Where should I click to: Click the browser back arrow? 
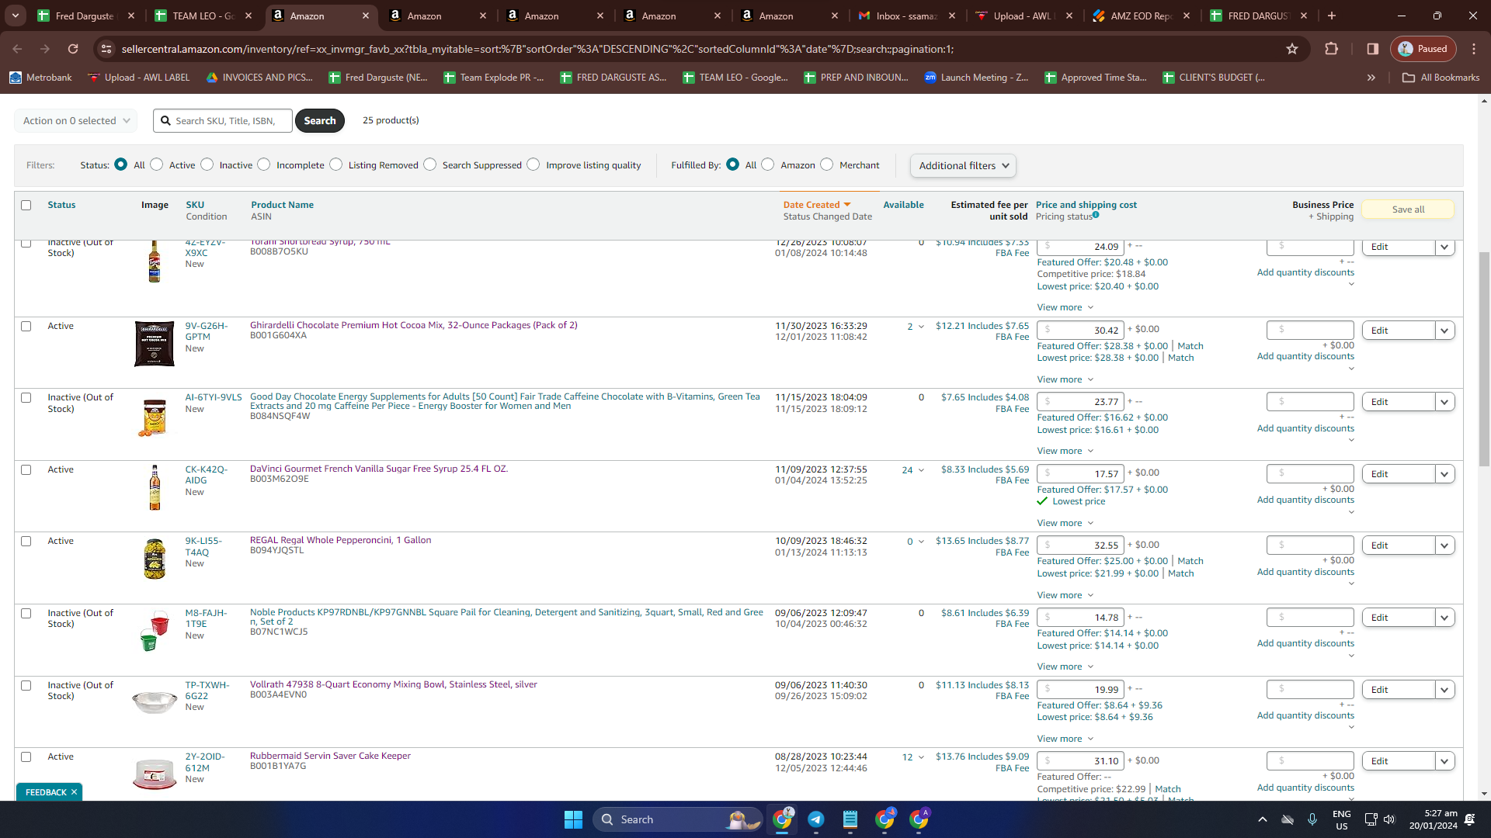[17, 49]
